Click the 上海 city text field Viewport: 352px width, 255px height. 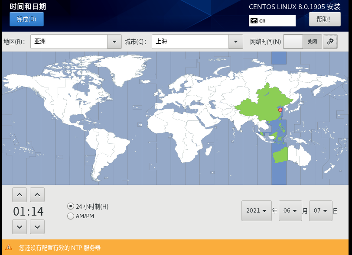(190, 42)
